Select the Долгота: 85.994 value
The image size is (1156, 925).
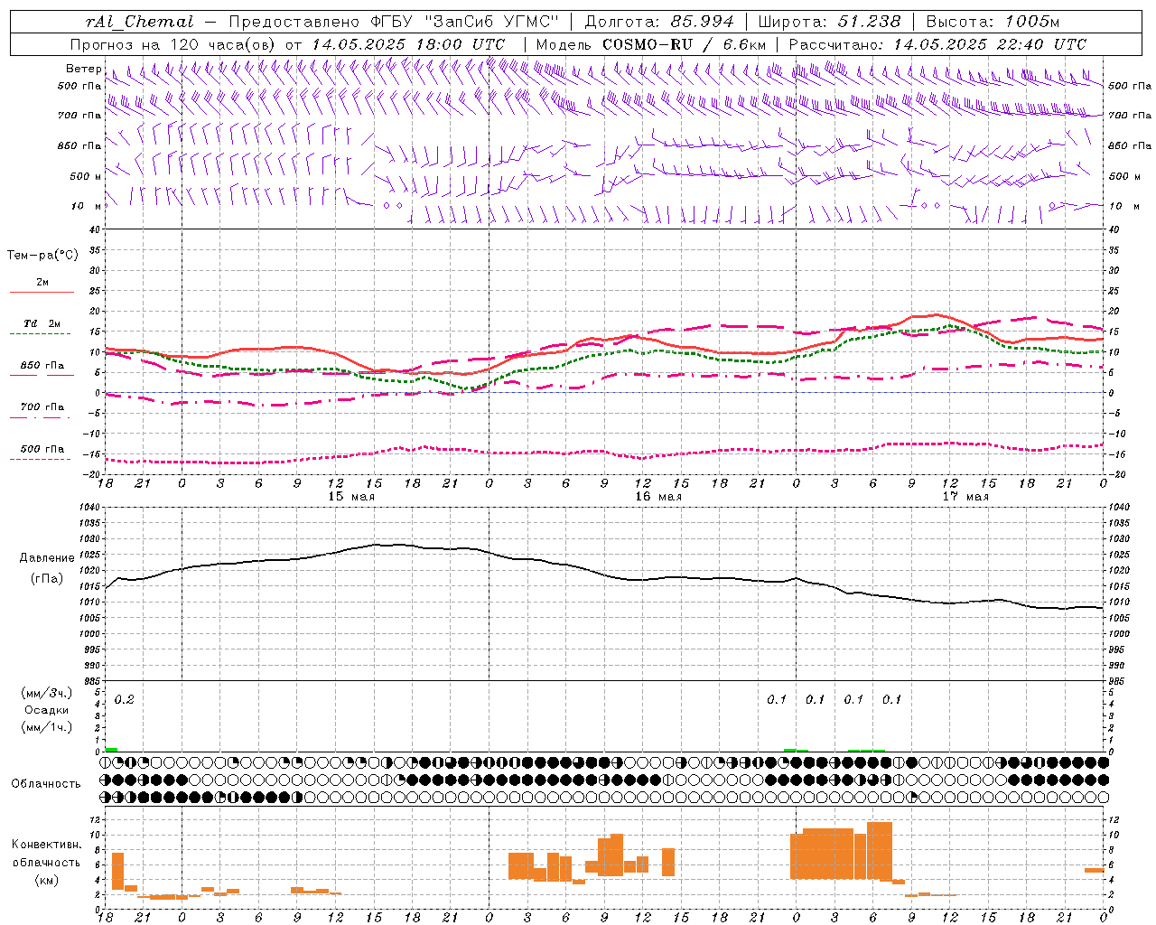click(660, 22)
